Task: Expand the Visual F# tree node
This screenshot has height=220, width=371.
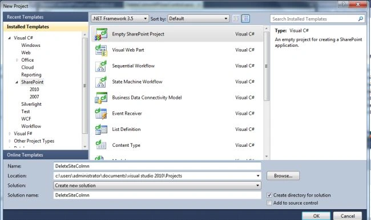Action: click(x=10, y=134)
